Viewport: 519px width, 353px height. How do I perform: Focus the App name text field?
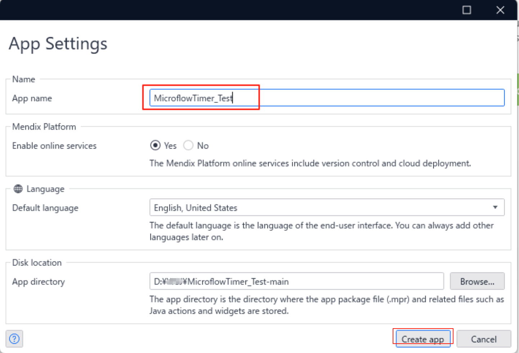[327, 98]
